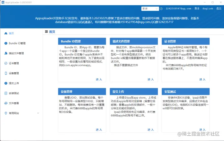
Task: Click 进入 on the Bundle ID管理 card
Action: [x=99, y=79]
